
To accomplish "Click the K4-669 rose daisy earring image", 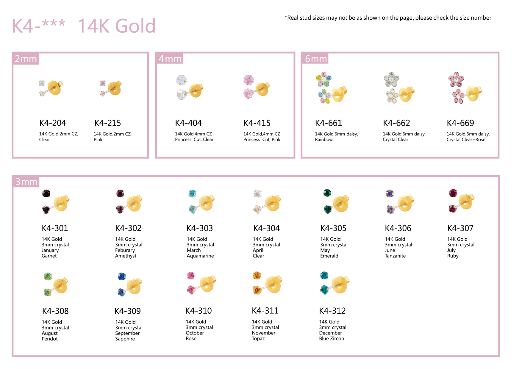I will tap(465, 88).
